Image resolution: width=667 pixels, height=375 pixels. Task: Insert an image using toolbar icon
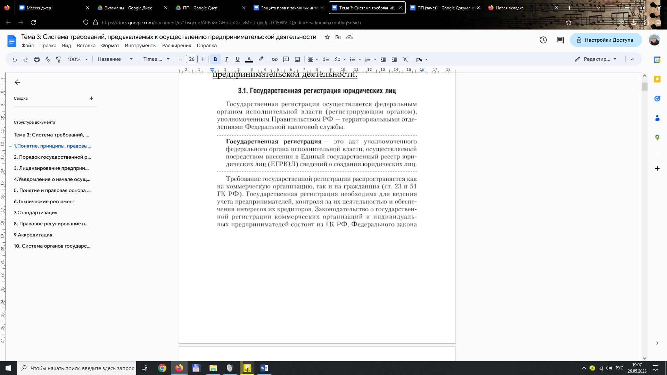[297, 59]
